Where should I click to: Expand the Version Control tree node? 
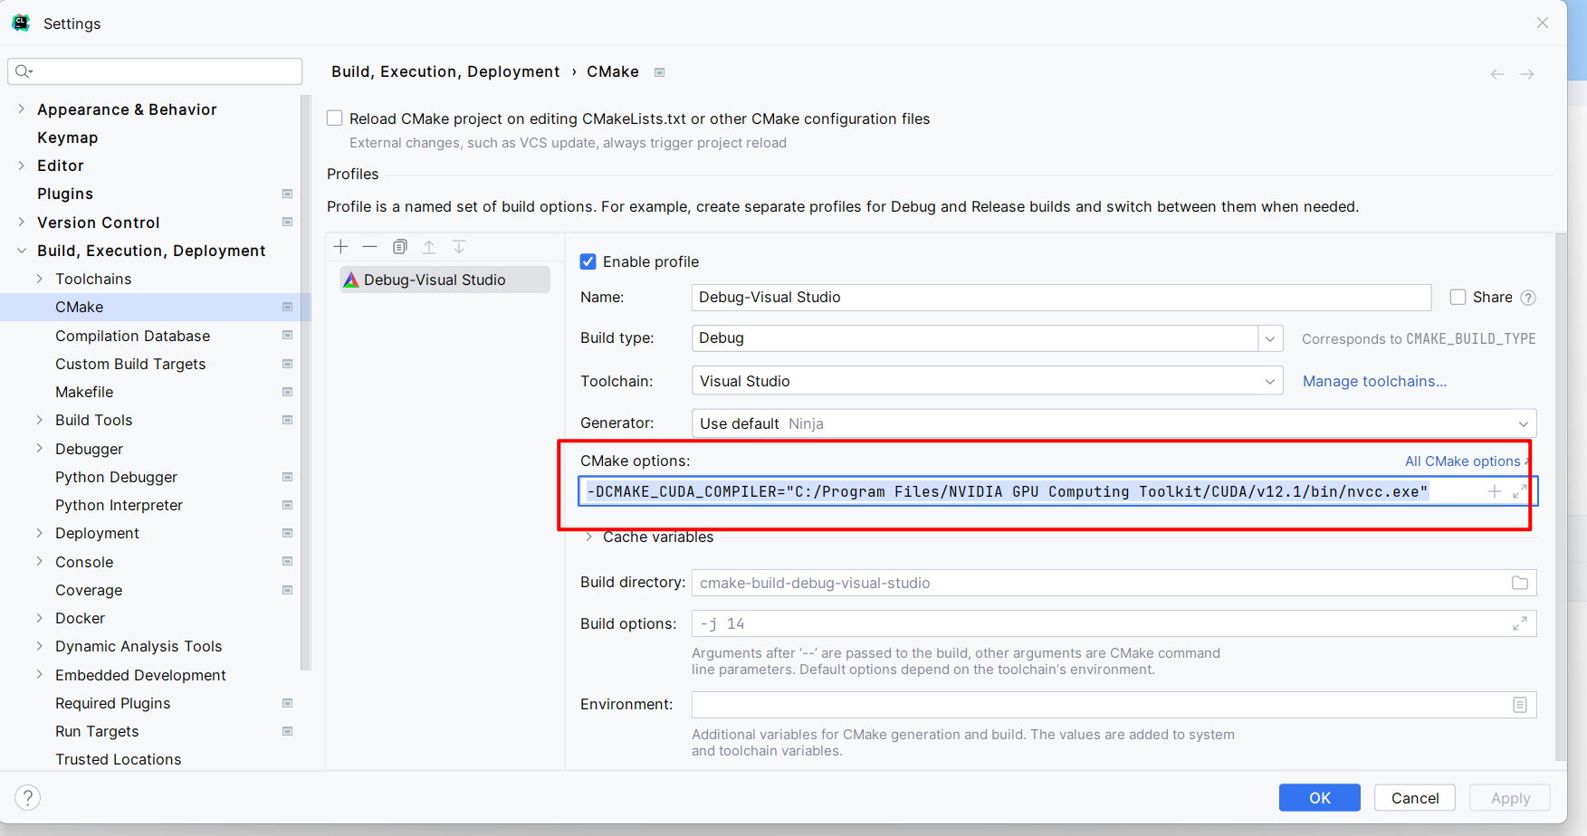pos(22,223)
